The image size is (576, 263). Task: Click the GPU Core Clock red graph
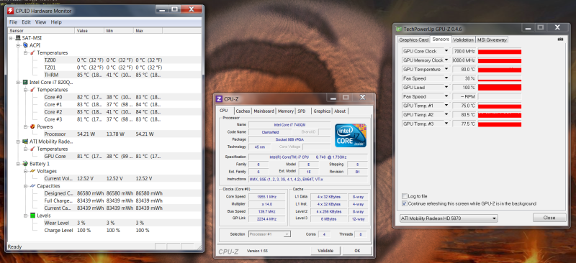(500, 51)
